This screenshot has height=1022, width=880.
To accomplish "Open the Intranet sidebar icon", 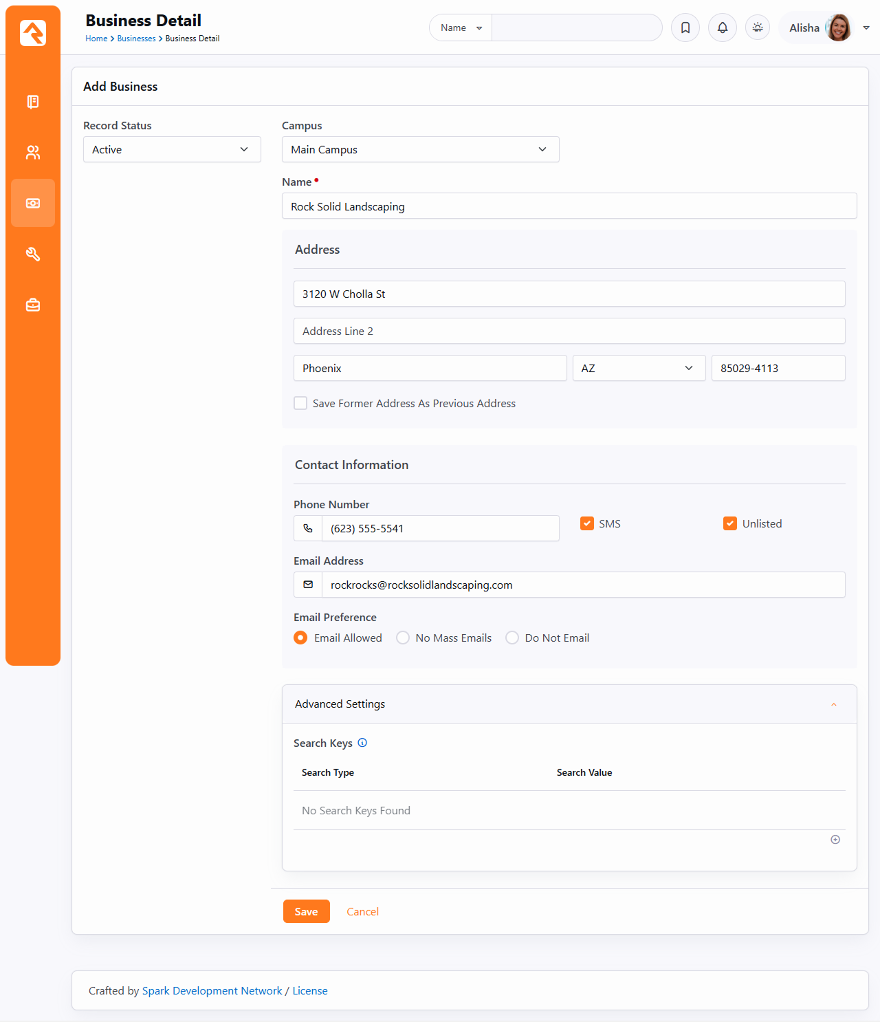I will 33,102.
